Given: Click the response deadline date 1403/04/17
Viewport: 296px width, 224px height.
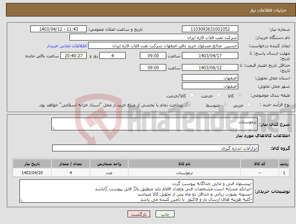Looking at the screenshot, I should tap(210, 55).
